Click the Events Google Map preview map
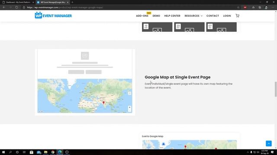The image size is (277, 155). 190,145
